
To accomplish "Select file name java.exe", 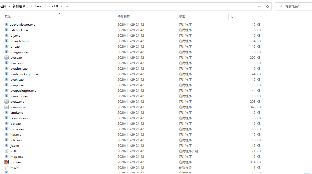I will tap(16, 58).
